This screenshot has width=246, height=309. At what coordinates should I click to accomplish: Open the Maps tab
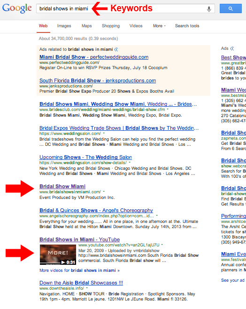[87, 26]
